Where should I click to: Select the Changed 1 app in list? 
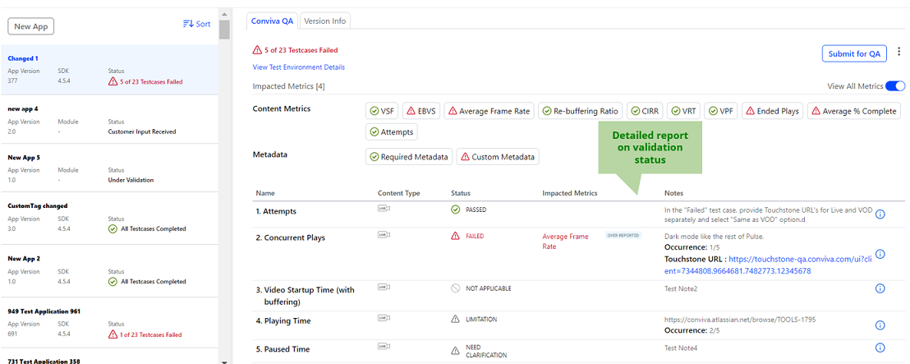(110, 70)
